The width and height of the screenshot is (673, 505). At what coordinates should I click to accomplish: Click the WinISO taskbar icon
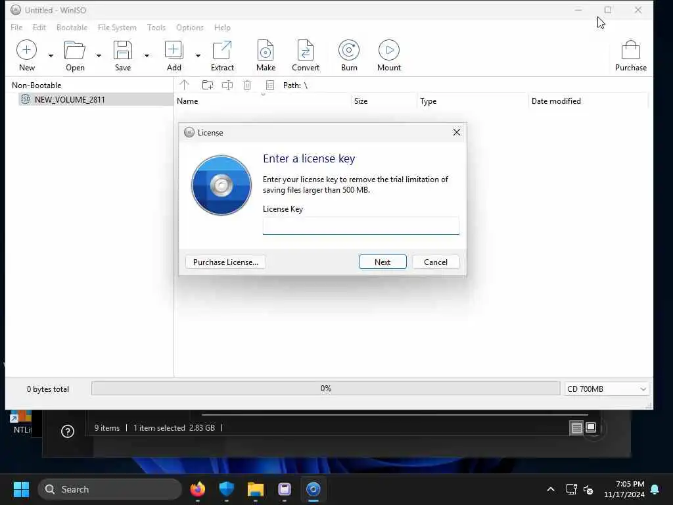pos(313,489)
